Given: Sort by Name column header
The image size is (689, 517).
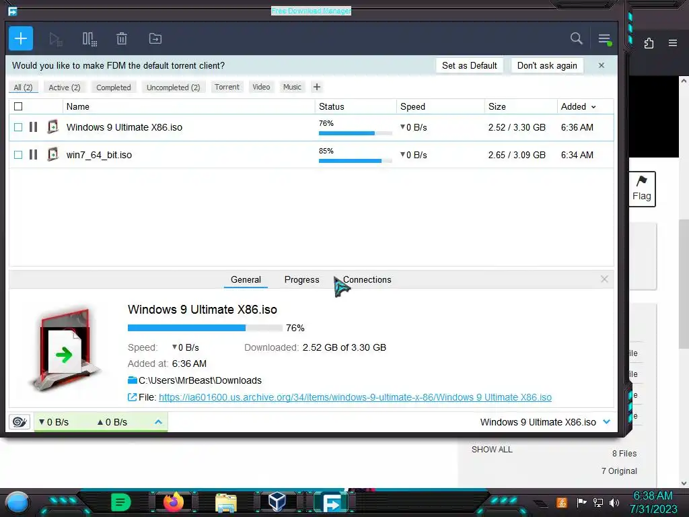Looking at the screenshot, I should pos(78,107).
